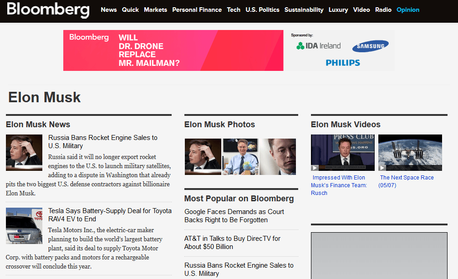Open AT&T in Talks to Buy DirecTV story
The height and width of the screenshot is (279, 458).
pos(232,243)
